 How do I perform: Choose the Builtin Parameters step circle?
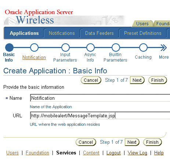[x=116, y=47]
